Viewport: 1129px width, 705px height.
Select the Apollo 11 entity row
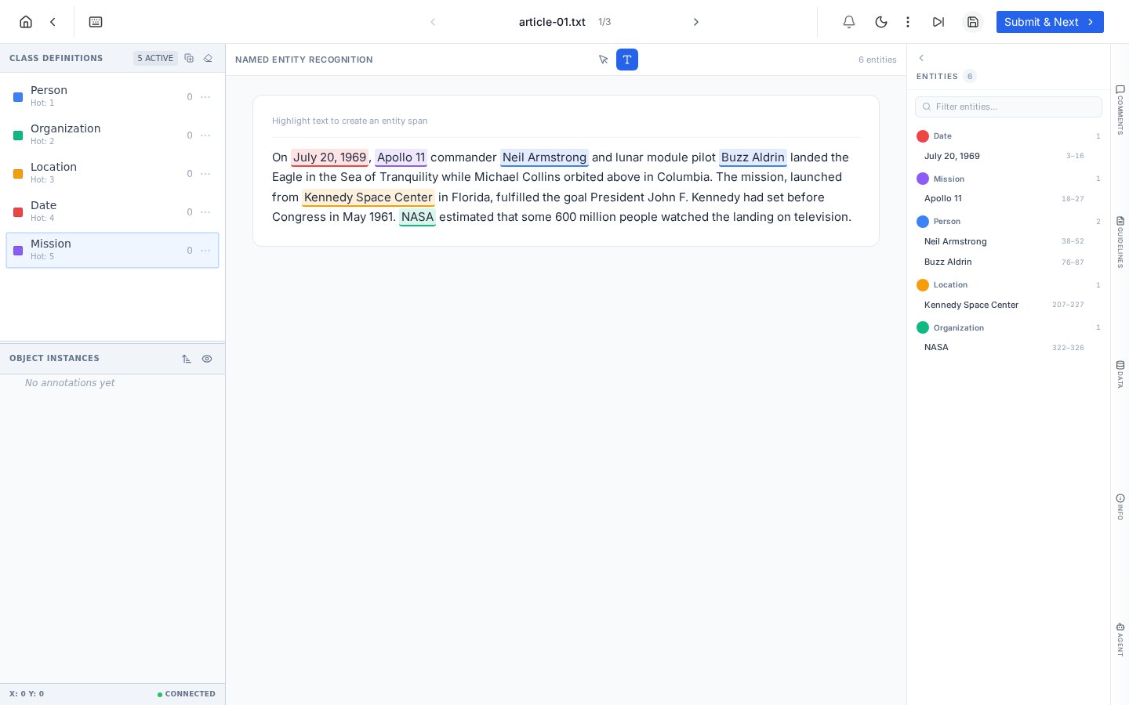[x=1008, y=199]
